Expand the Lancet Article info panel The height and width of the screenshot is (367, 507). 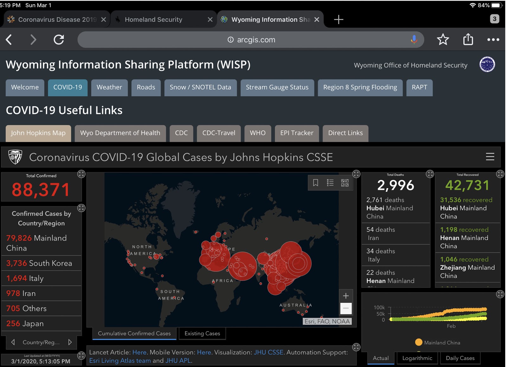tap(356, 347)
